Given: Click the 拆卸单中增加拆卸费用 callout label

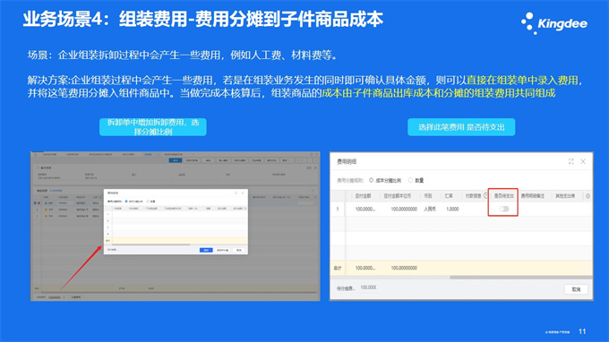Looking at the screenshot, I should (x=153, y=127).
